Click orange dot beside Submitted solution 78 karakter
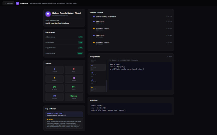Viewport: 217px width, 135px height. tap(94, 43)
